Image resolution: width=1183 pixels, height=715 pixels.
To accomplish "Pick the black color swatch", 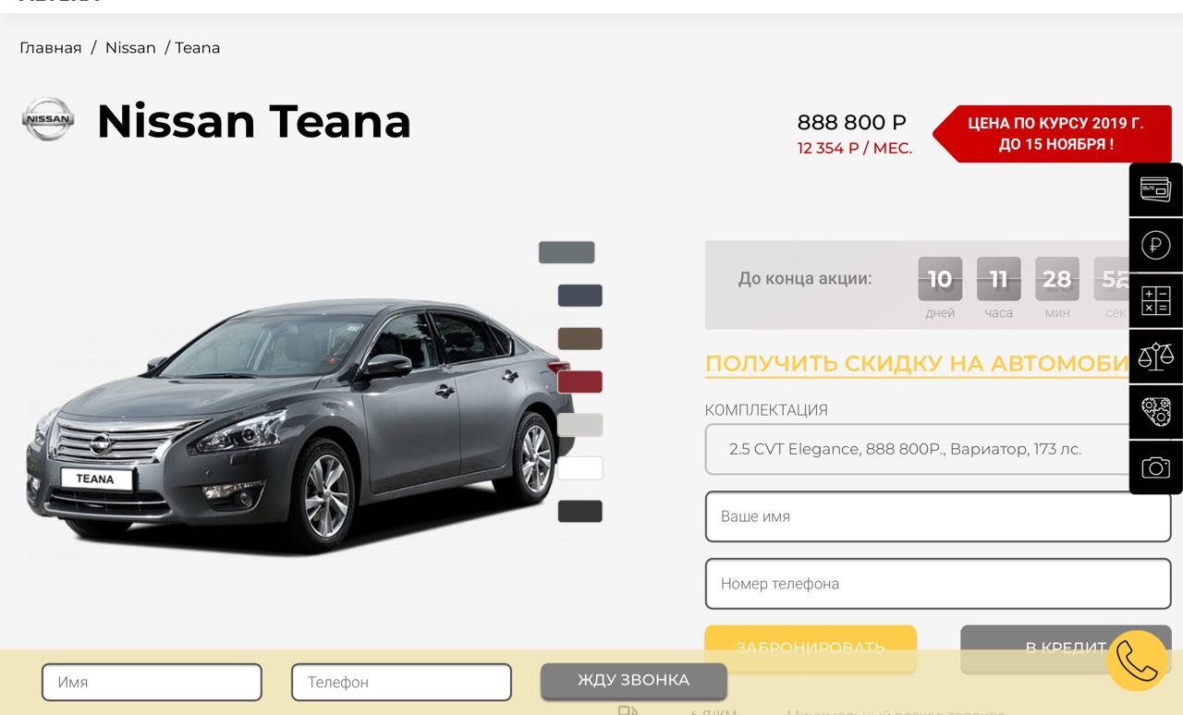I will [x=579, y=511].
